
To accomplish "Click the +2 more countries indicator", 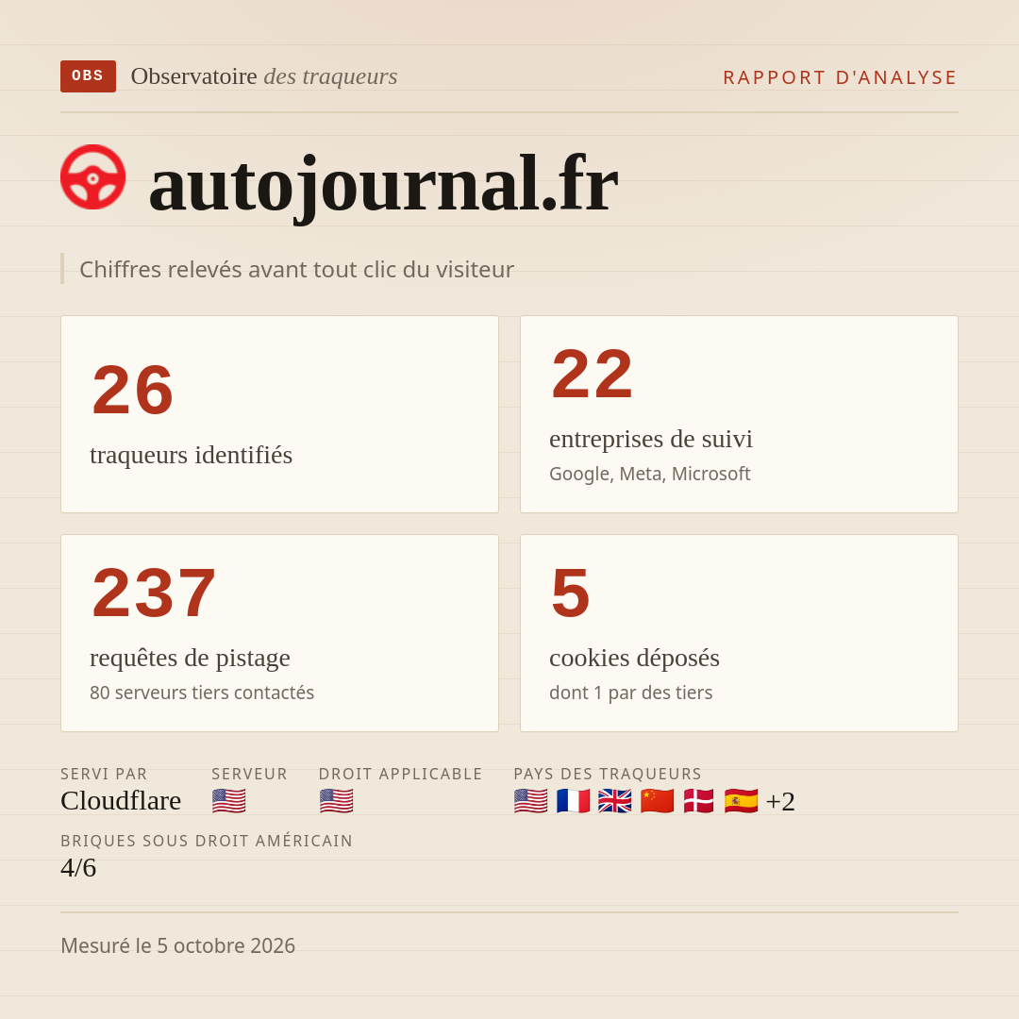I will [780, 801].
